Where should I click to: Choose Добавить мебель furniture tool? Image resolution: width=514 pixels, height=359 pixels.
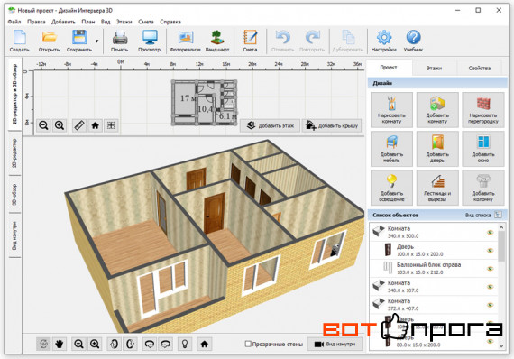(x=391, y=149)
